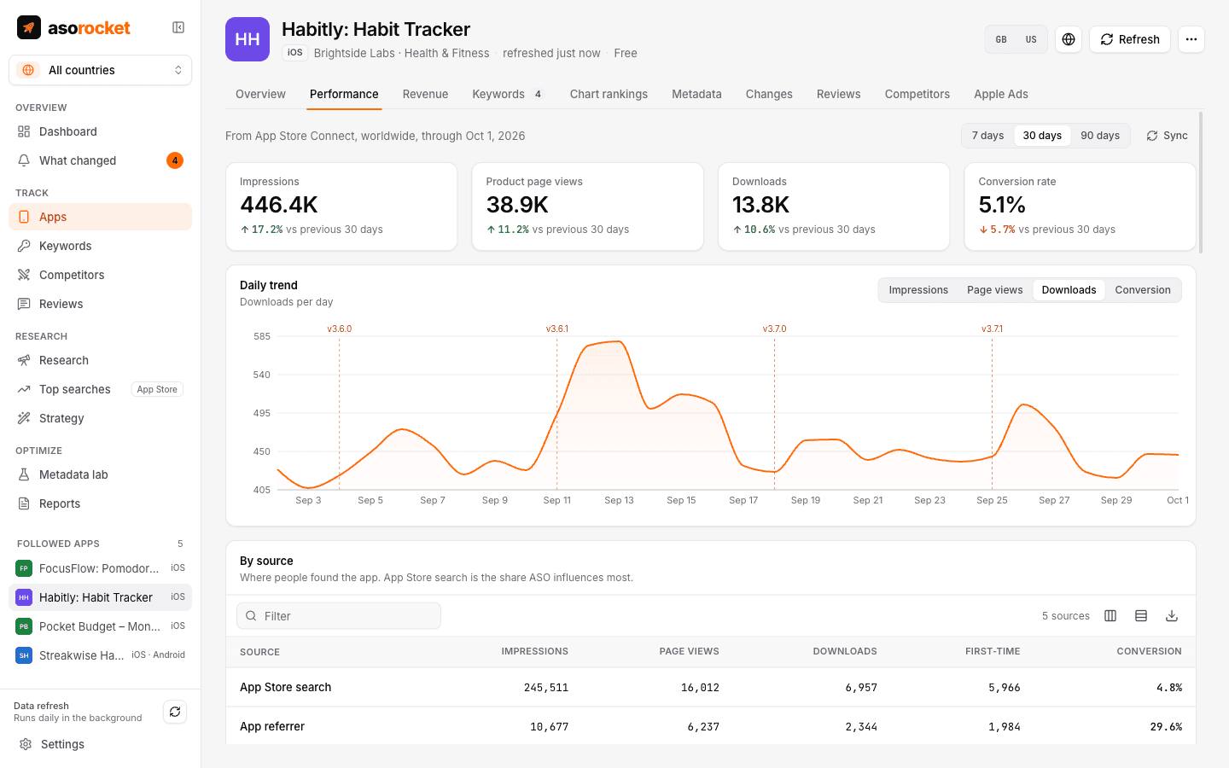1229x768 pixels.
Task: Click the HH app icon
Action: point(248,39)
